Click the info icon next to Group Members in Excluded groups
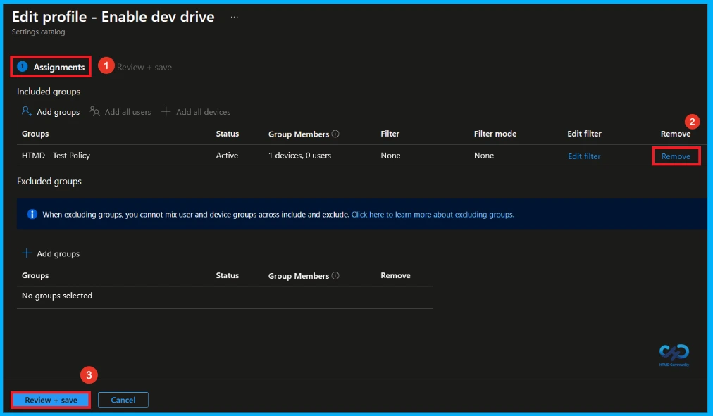Viewport: 713px width, 416px height. (x=335, y=275)
